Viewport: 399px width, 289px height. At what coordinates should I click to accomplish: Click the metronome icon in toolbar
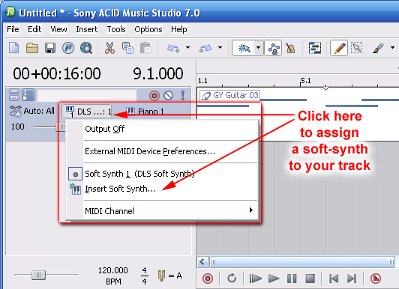290,48
